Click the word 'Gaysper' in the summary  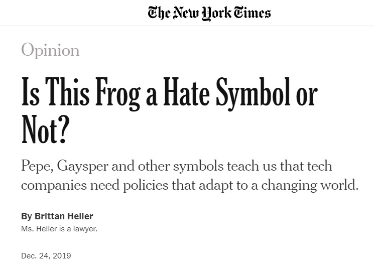[82, 166]
